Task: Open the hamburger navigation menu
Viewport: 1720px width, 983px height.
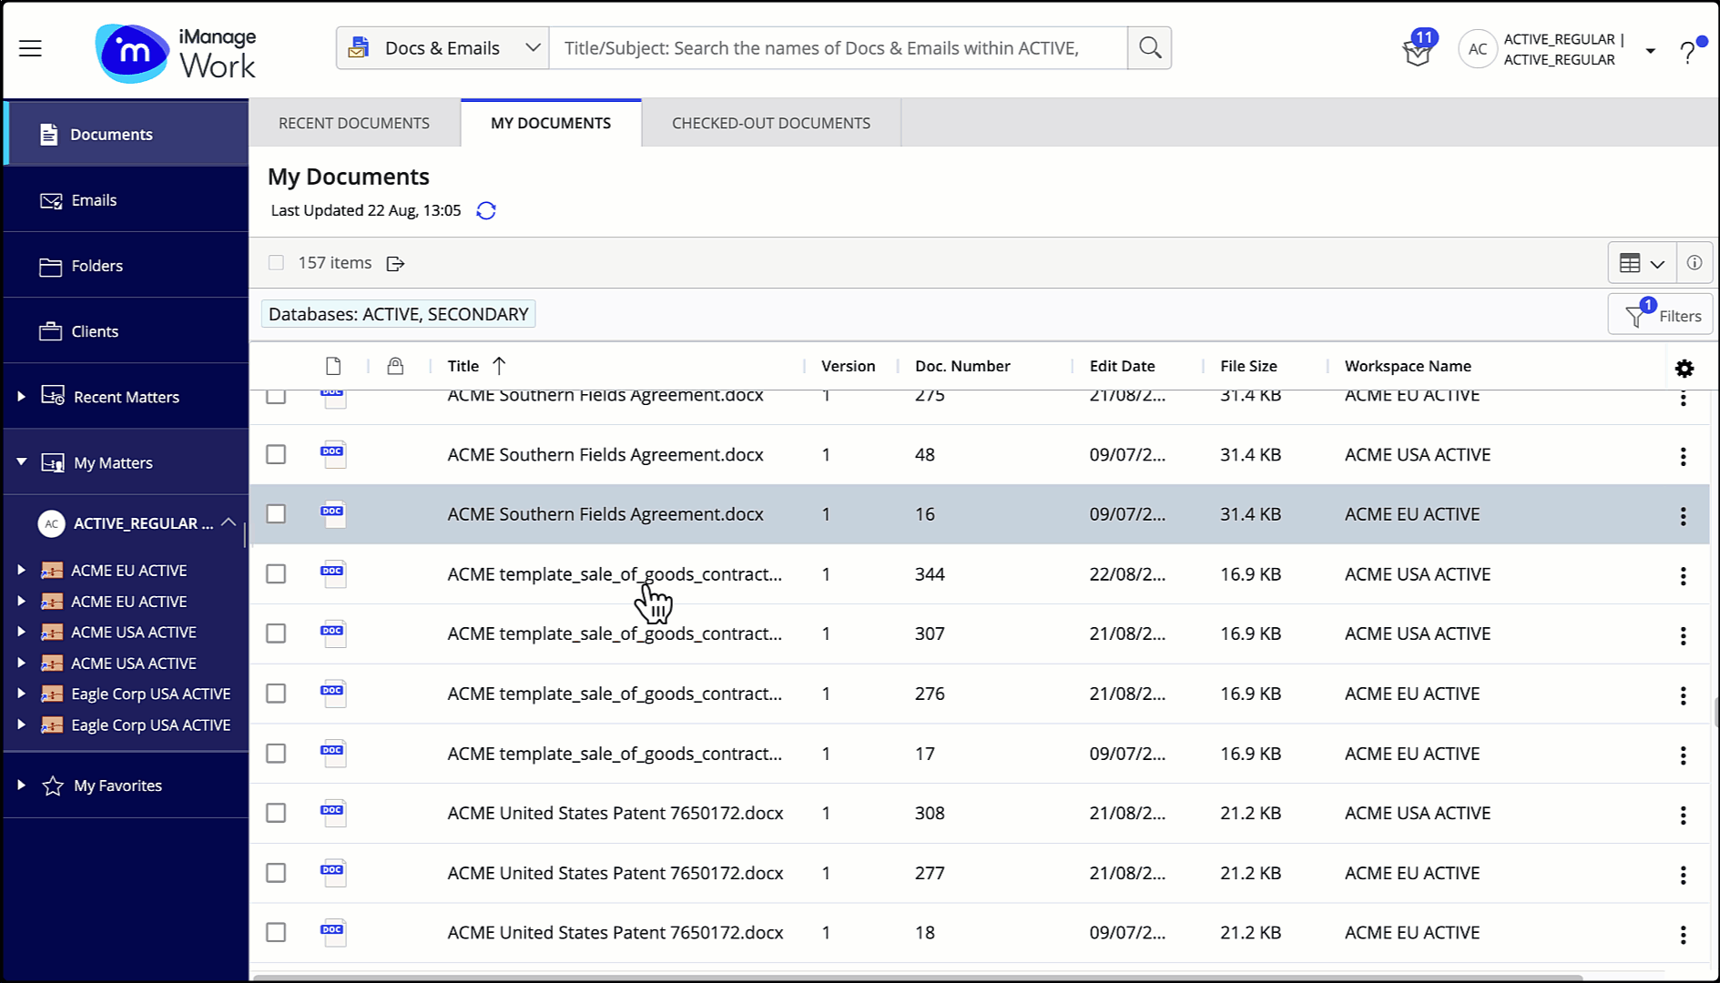Action: coord(30,49)
